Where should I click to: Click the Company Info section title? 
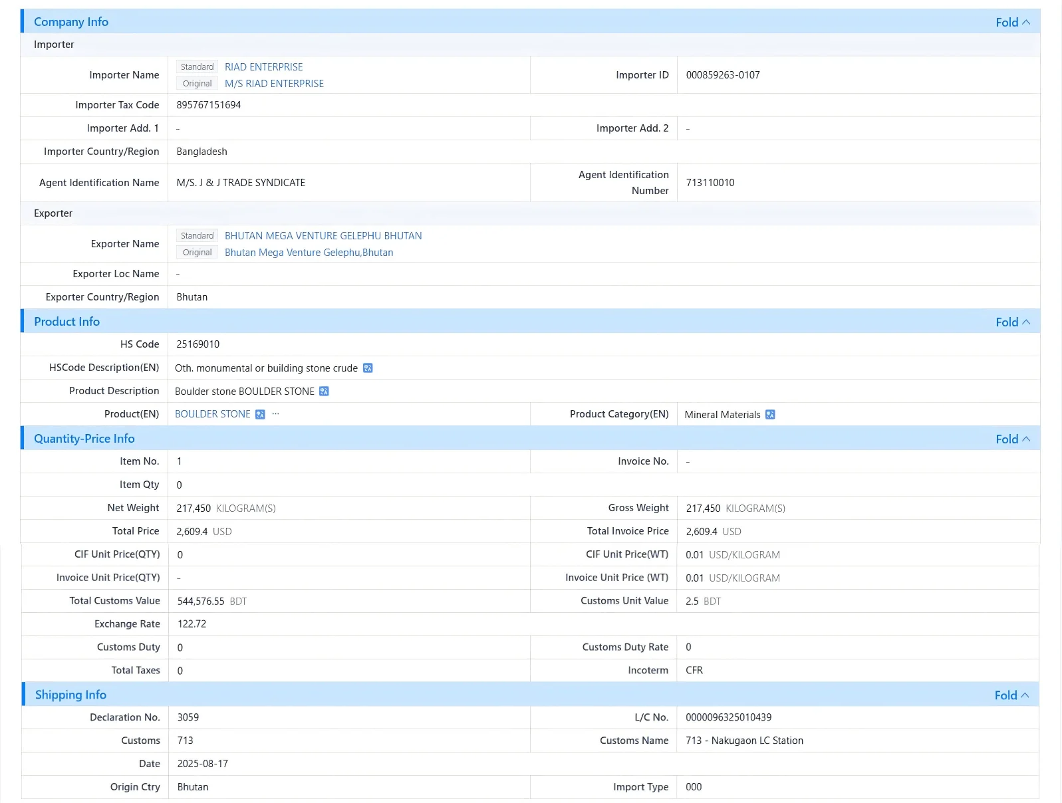pos(71,22)
